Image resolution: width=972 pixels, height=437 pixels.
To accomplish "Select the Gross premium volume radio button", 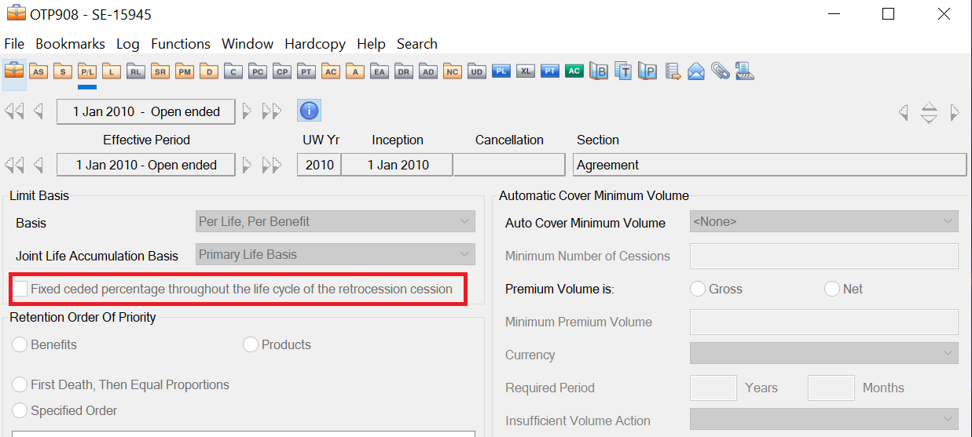I will 698,289.
